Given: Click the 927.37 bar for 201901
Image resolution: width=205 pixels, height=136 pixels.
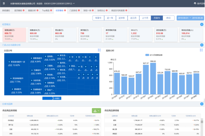Looking at the screenshot, I should (146, 79).
